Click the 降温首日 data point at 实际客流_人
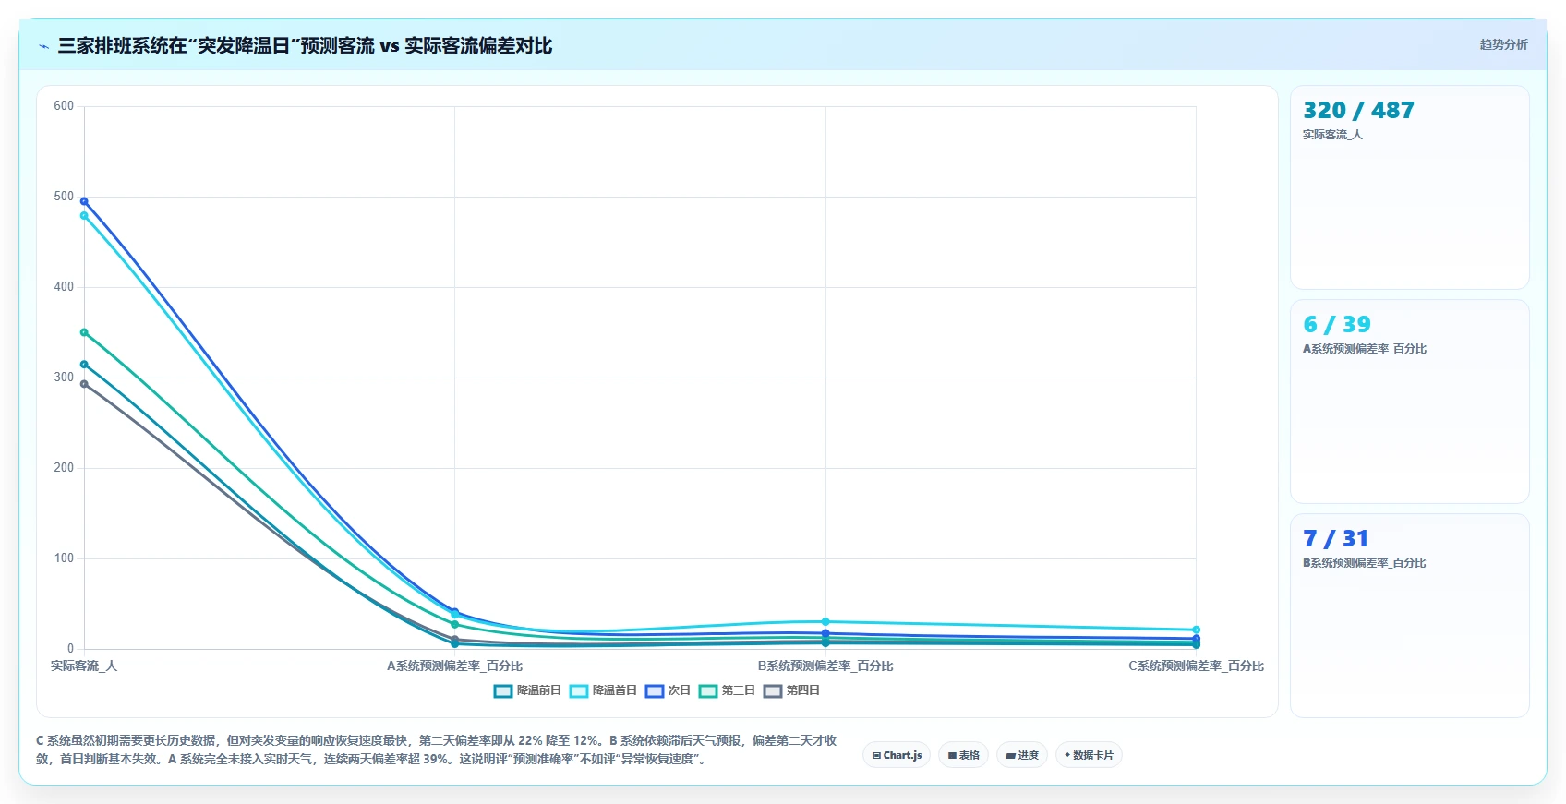The image size is (1566, 804). pyautogui.click(x=84, y=216)
